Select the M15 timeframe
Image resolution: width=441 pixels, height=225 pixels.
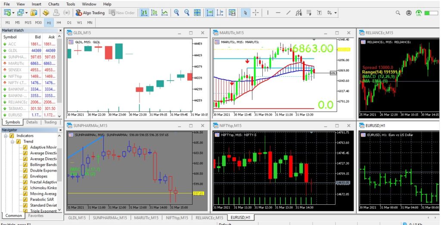click(28, 22)
